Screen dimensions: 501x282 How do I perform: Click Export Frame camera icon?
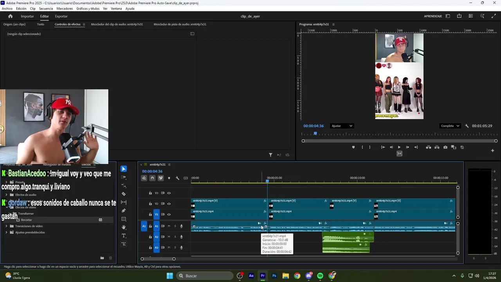(445, 147)
